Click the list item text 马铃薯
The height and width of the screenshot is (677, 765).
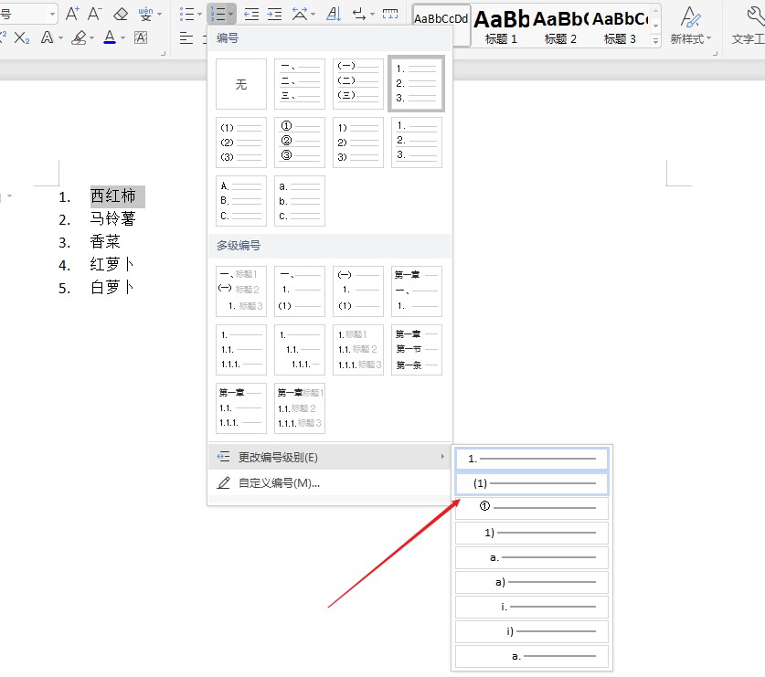click(x=112, y=218)
